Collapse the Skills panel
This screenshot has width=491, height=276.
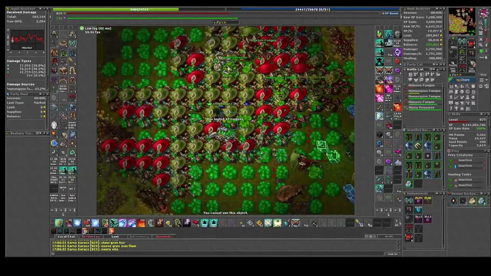(x=485, y=114)
